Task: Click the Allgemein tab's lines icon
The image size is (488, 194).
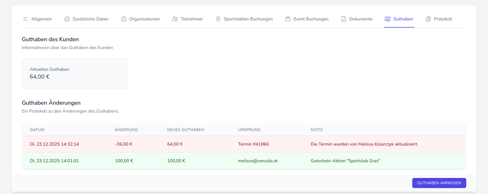Action: coord(25,19)
